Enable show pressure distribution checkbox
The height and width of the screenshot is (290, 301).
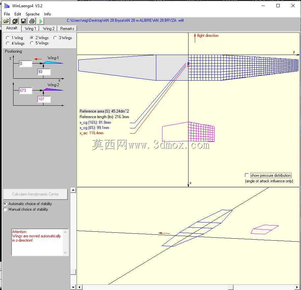pos(247,175)
